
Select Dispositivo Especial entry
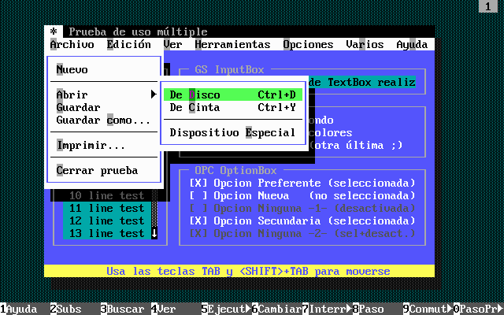click(232, 132)
